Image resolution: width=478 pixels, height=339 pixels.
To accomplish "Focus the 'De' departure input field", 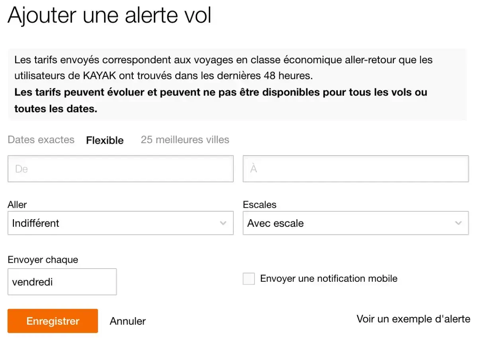I will point(120,169).
